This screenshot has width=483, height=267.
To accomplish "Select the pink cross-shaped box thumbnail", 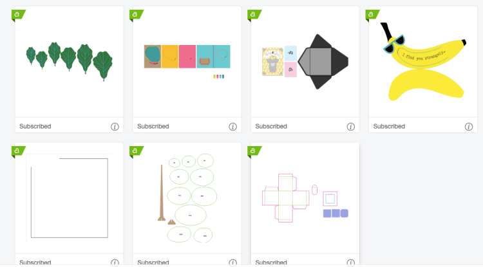I will pyautogui.click(x=305, y=198).
